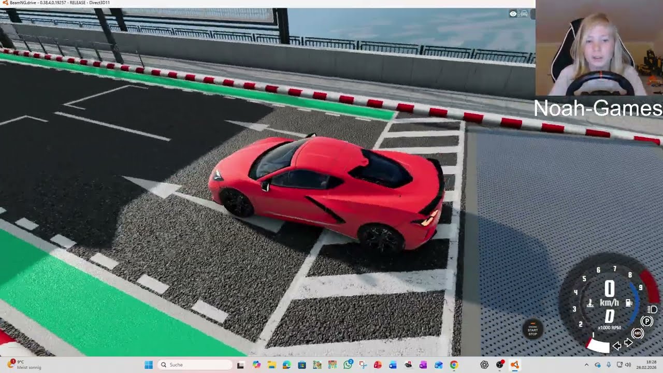
Task: Launch Google Chrome from the taskbar
Action: (x=454, y=365)
